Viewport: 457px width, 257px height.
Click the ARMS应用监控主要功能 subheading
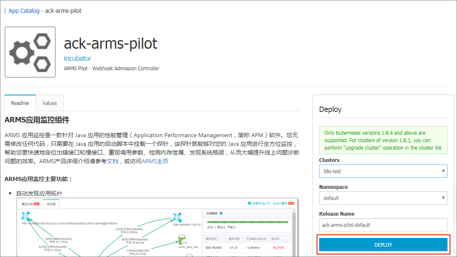click(x=38, y=179)
